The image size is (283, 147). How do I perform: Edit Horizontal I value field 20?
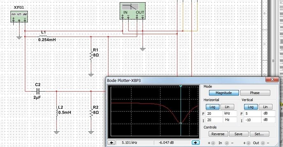click(x=214, y=120)
